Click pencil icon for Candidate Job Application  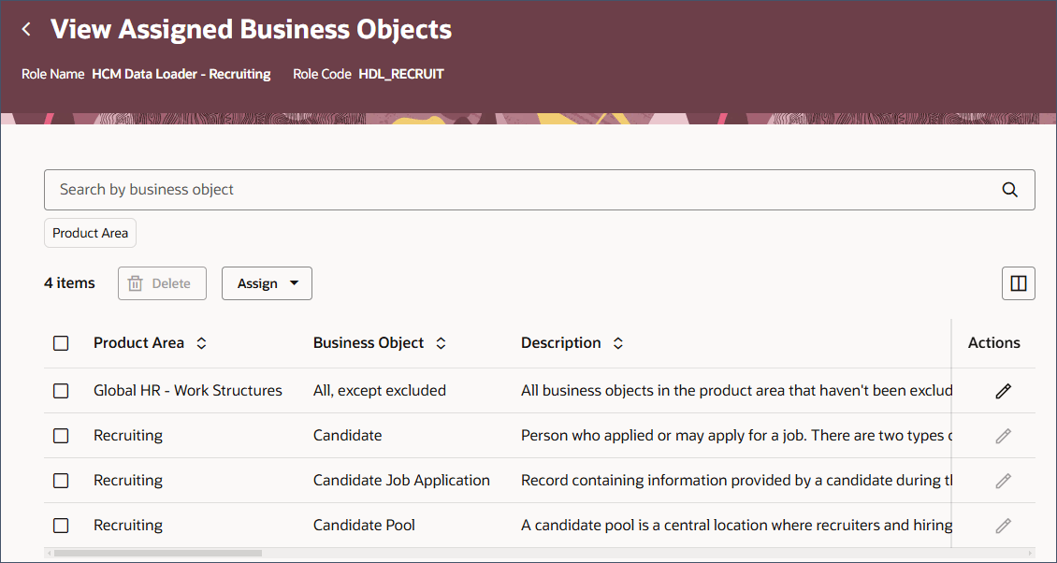pos(1003,481)
